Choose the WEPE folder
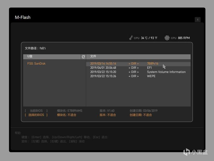214x161 pixels. [x=151, y=76]
